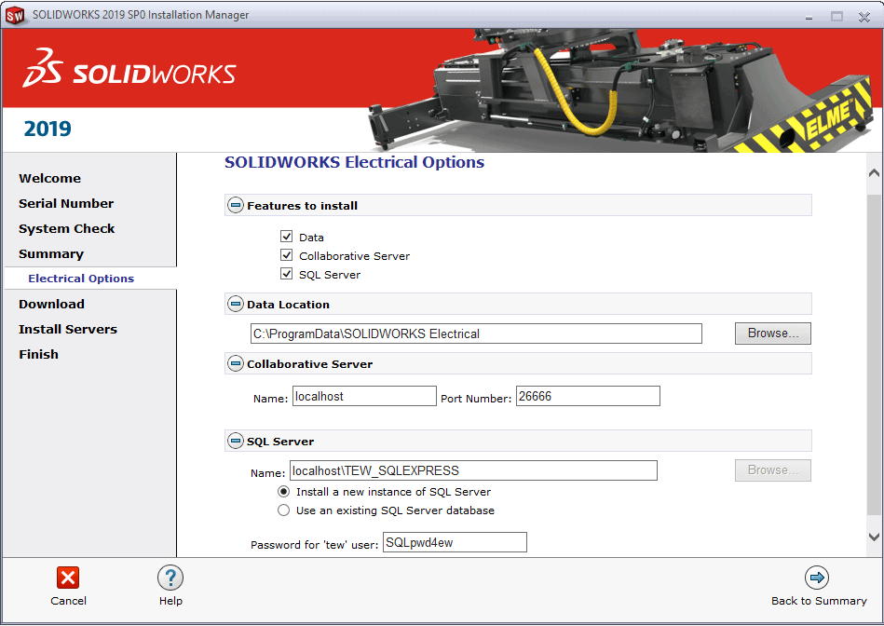The width and height of the screenshot is (884, 626).
Task: Click the "Password for 'tew' user:" label
Action: (x=314, y=545)
